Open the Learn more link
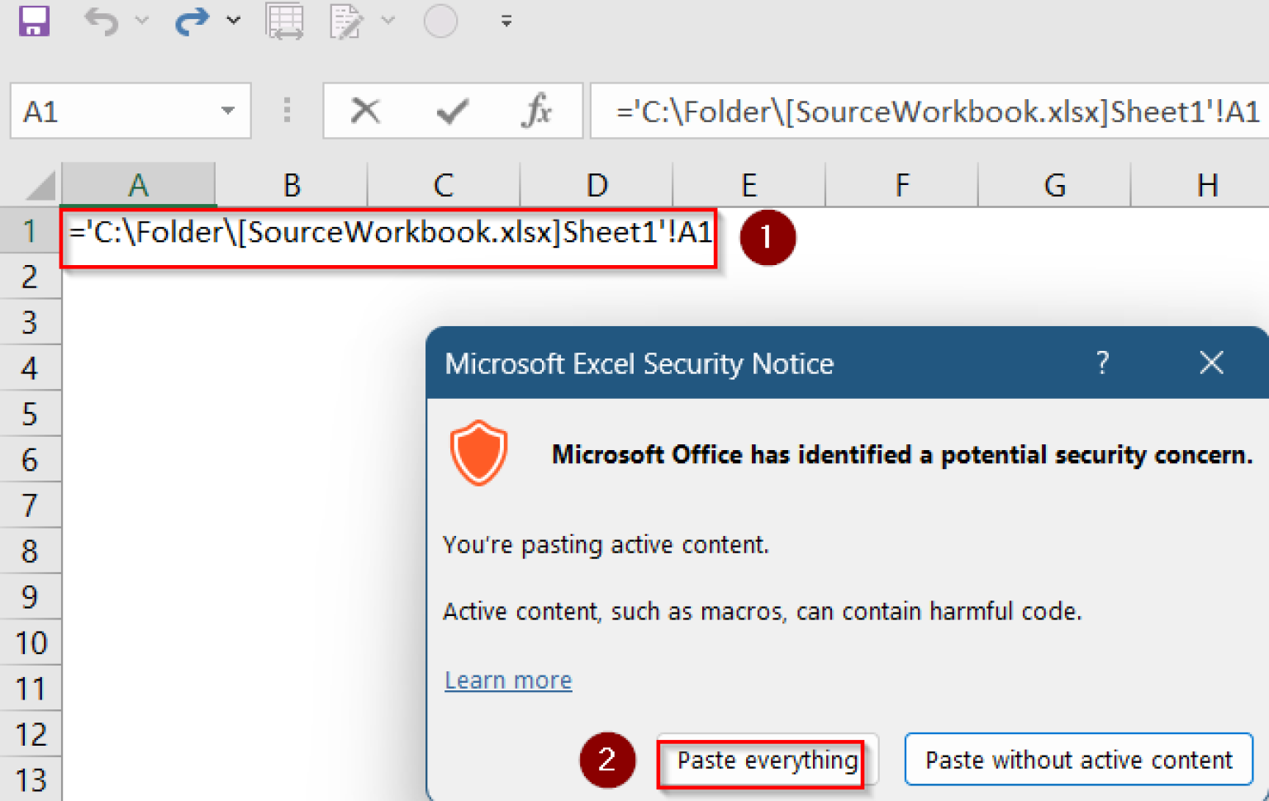This screenshot has width=1269, height=801. [507, 680]
